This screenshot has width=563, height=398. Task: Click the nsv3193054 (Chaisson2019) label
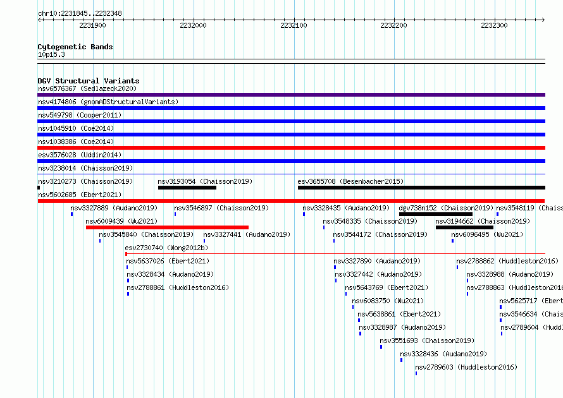[x=205, y=181]
